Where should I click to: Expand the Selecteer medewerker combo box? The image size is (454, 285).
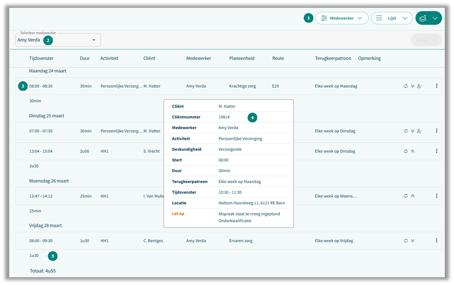(x=94, y=40)
